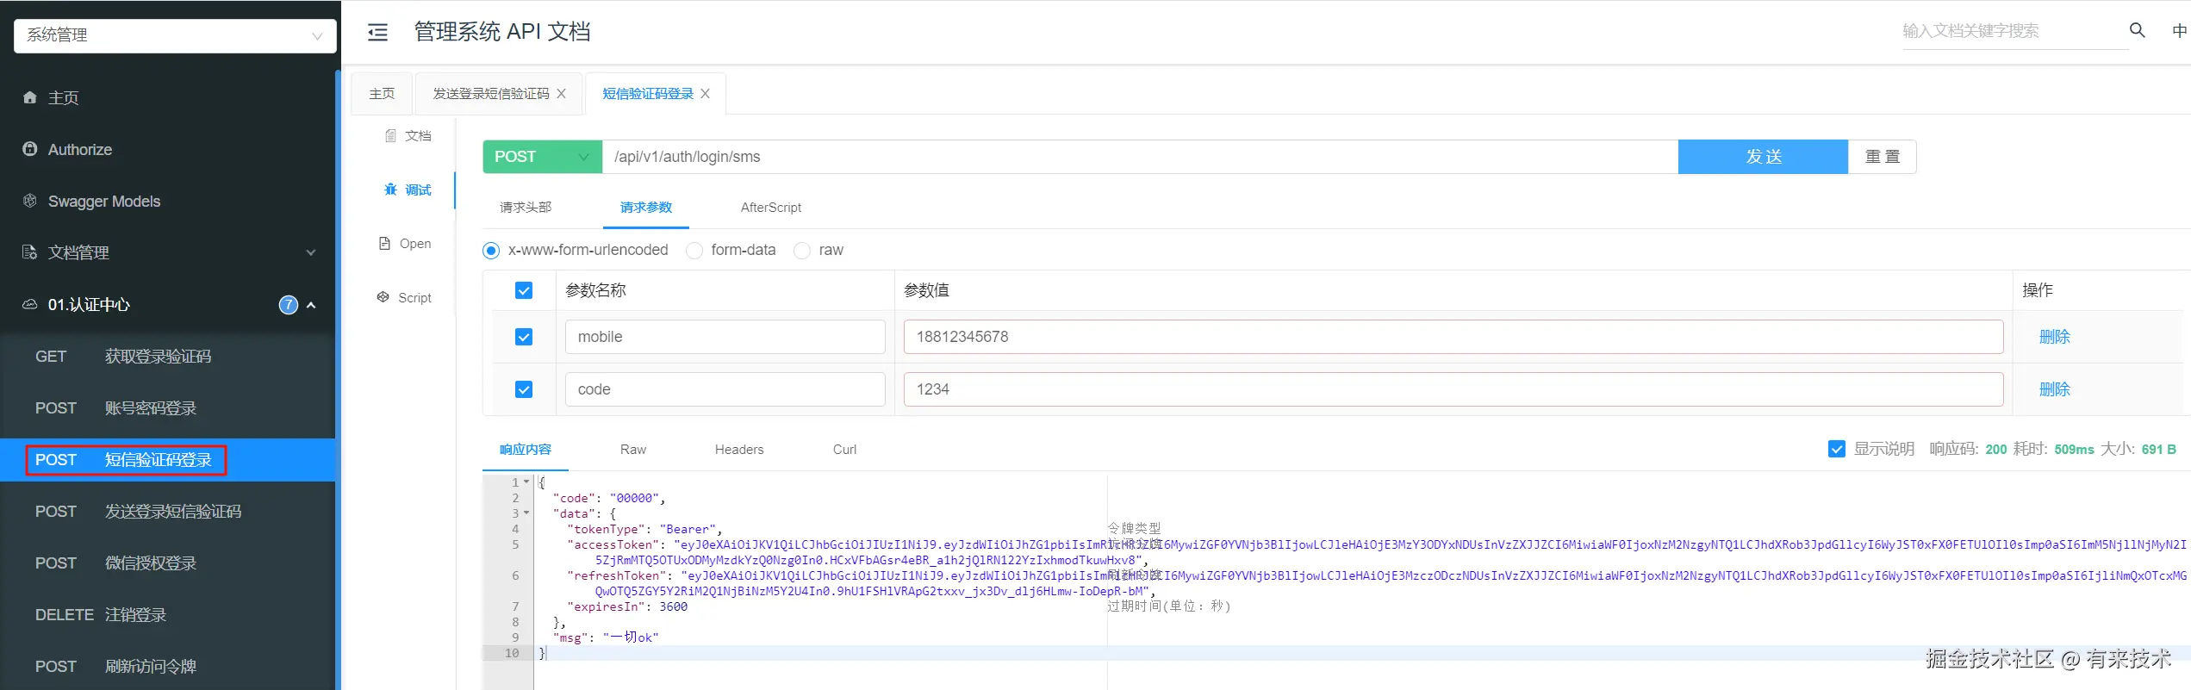The width and height of the screenshot is (2191, 690).
Task: Click the document keyword search field
Action: point(2014,31)
